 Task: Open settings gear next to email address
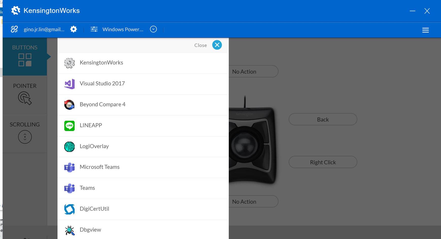coord(74,29)
